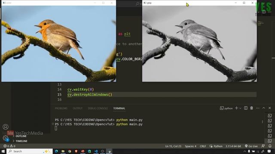Change indentation via Spaces: 4
This screenshot has height=154, width=275.
point(190,146)
